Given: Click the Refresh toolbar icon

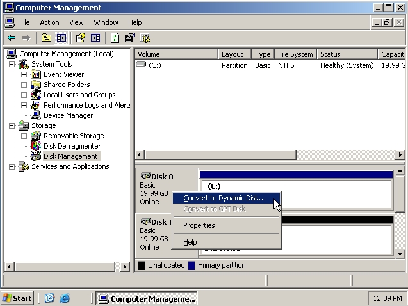Looking at the screenshot, I should click(x=115, y=38).
